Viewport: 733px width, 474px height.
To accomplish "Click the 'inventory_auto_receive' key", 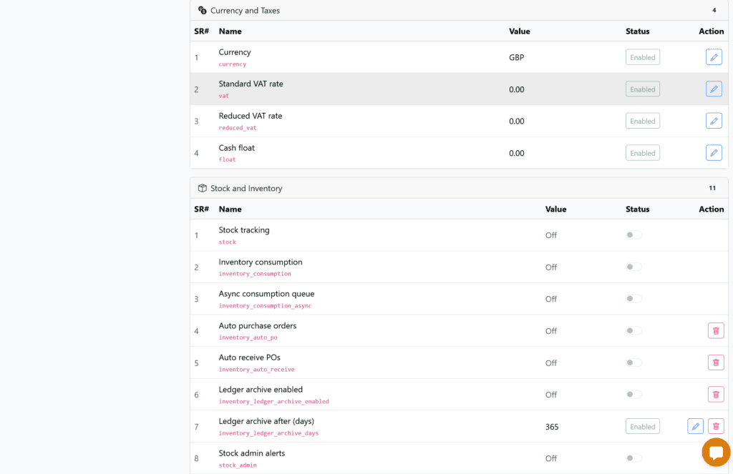I will click(x=257, y=369).
